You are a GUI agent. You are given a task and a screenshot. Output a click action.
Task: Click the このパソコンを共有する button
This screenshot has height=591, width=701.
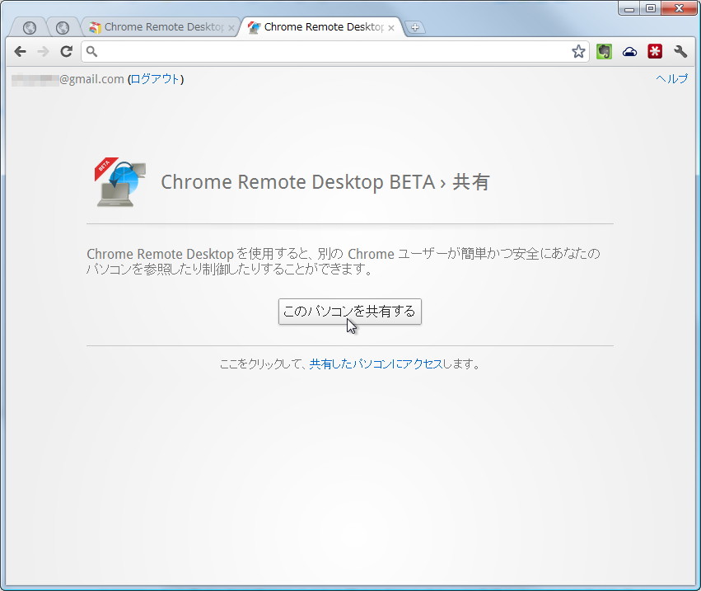coord(349,312)
